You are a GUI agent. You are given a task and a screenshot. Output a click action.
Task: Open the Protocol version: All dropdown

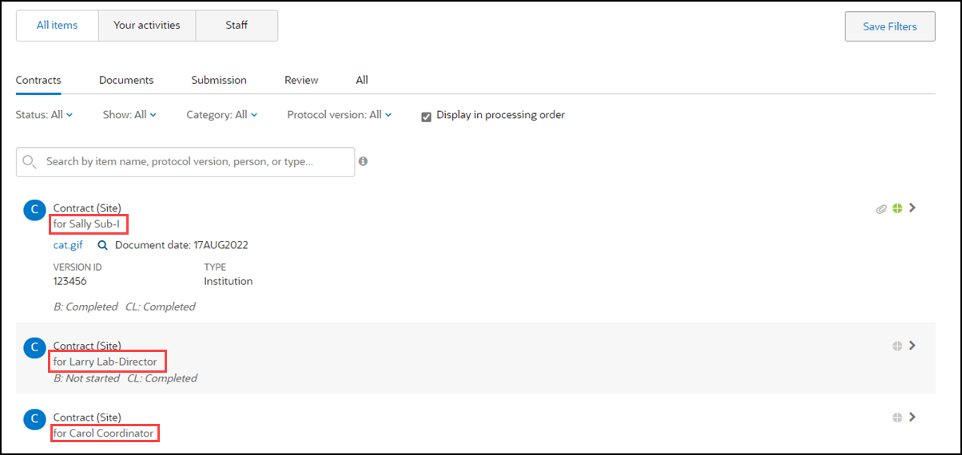pos(340,115)
